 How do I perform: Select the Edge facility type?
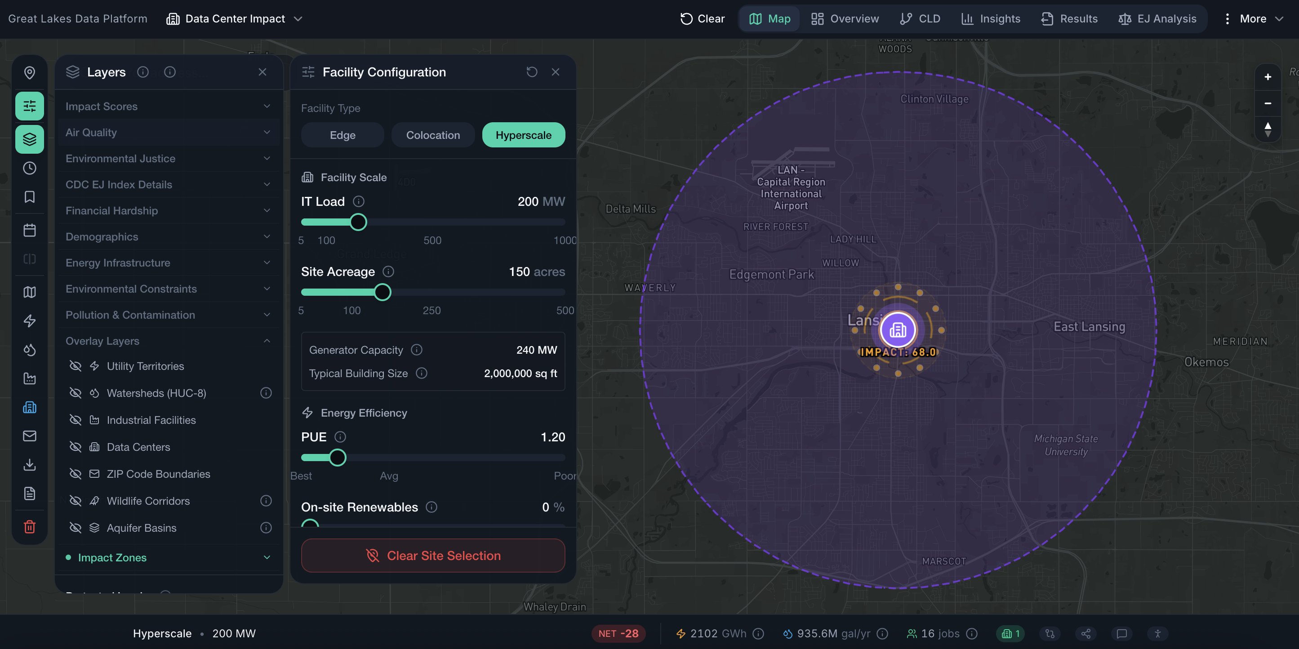pyautogui.click(x=343, y=135)
